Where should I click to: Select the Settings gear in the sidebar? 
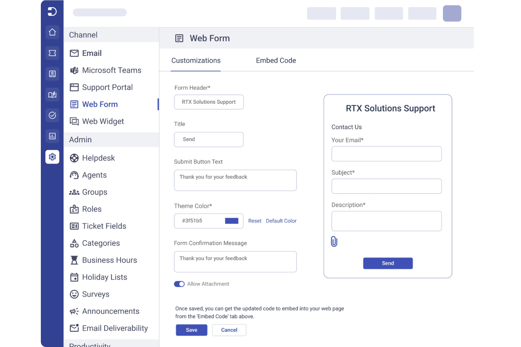coord(52,157)
